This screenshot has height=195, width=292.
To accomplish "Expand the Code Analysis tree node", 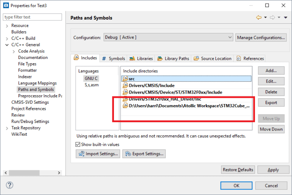I will 14,51.
